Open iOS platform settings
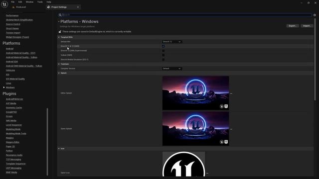The image size is (319, 179). (x=7, y=75)
